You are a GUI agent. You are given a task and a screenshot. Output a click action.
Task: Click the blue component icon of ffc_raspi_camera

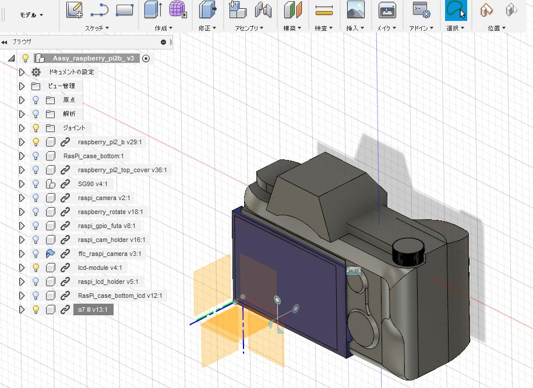(x=50, y=254)
